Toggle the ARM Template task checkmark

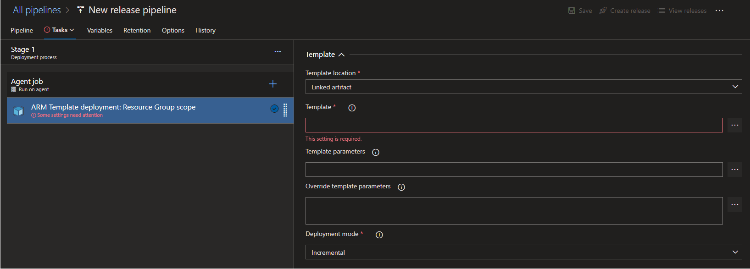pyautogui.click(x=274, y=109)
